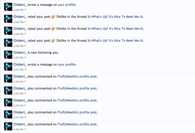Open Chidori_ username in the 'is now following you' row
Viewport: 195px width, 133px height.
click(x=20, y=52)
